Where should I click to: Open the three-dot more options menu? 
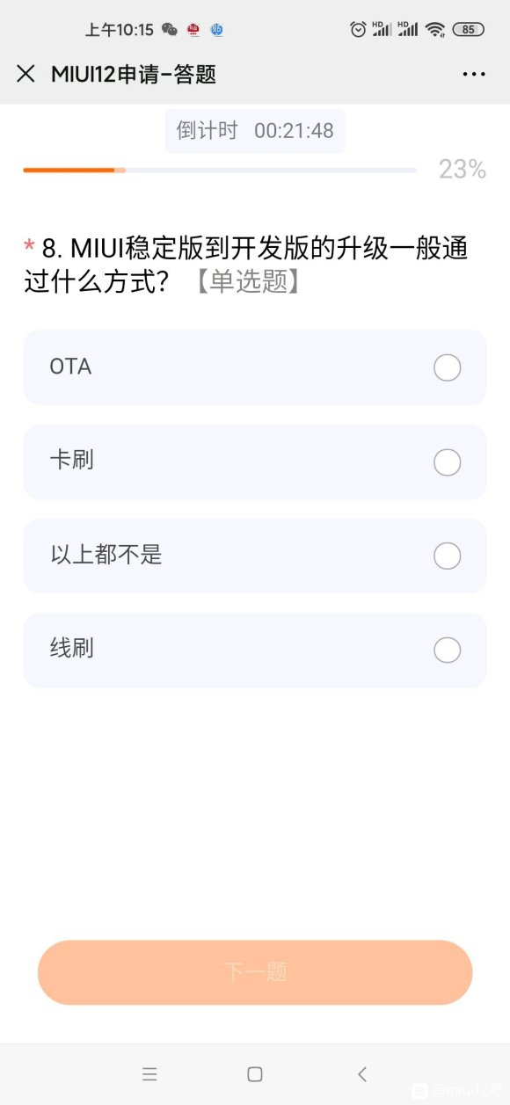pyautogui.click(x=474, y=74)
